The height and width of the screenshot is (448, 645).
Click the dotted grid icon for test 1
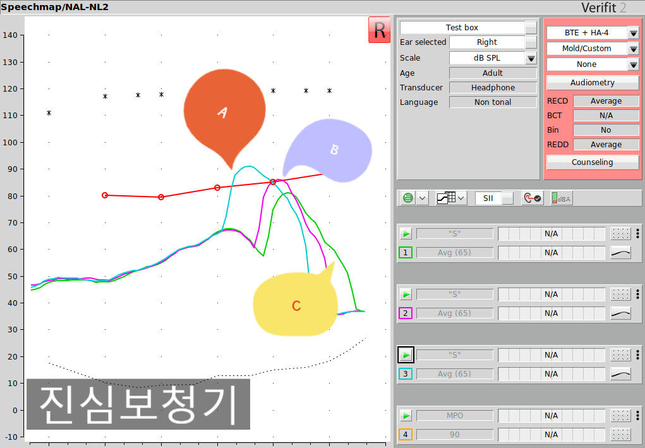coord(620,234)
